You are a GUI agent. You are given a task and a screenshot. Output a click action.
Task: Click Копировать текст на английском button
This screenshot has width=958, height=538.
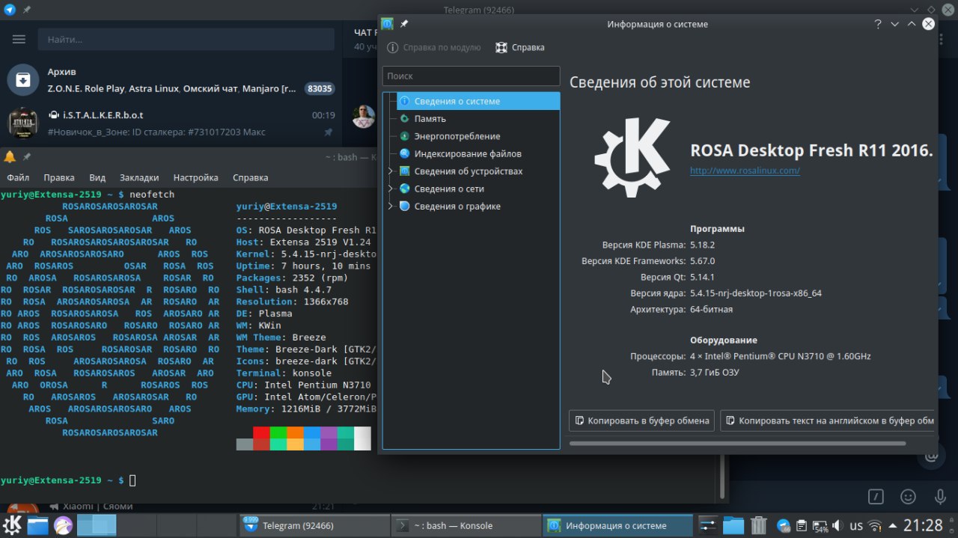829,421
